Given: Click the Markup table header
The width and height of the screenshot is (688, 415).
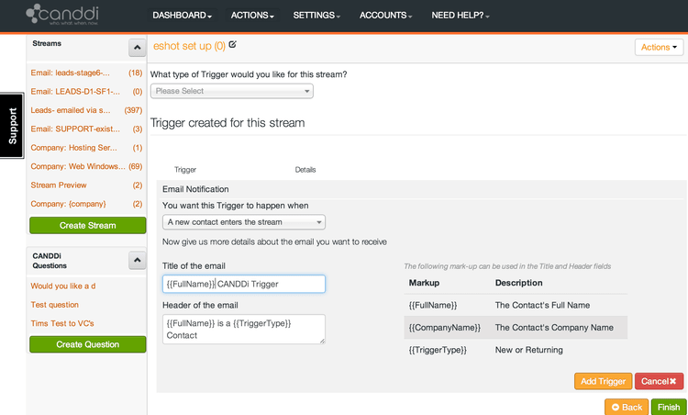Looking at the screenshot, I should click(x=424, y=283).
